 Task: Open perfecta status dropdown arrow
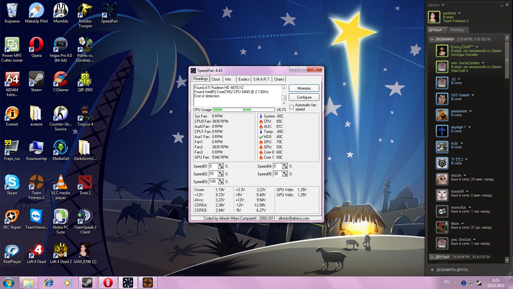point(459,13)
